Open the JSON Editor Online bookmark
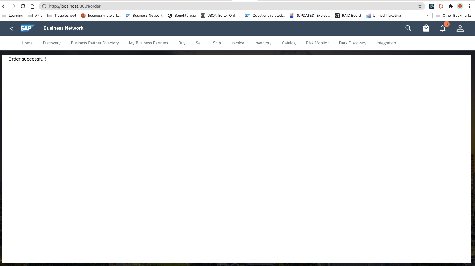The width and height of the screenshot is (475, 266). coord(221,16)
